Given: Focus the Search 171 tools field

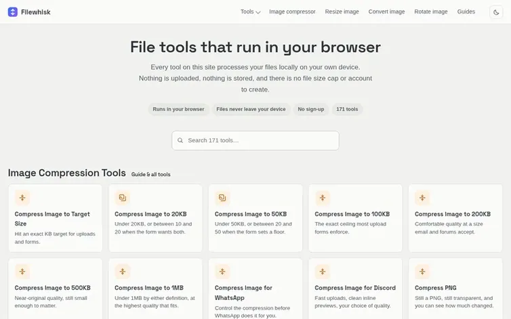Looking at the screenshot, I should (x=255, y=140).
